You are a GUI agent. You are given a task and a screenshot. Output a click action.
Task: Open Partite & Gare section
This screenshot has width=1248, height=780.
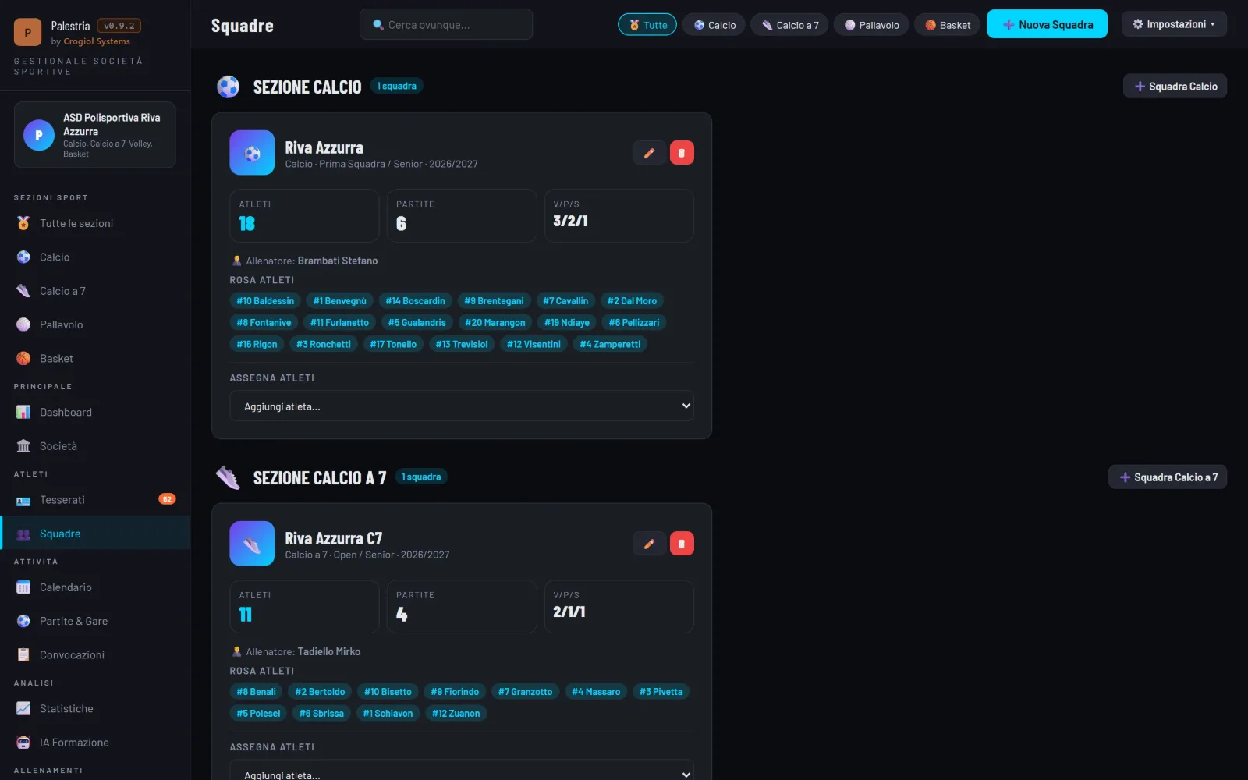point(95,621)
